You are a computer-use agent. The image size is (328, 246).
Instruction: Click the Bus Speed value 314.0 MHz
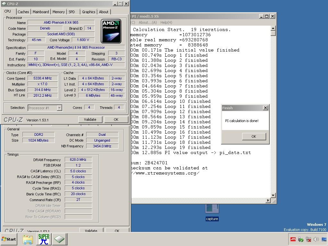tap(43, 90)
